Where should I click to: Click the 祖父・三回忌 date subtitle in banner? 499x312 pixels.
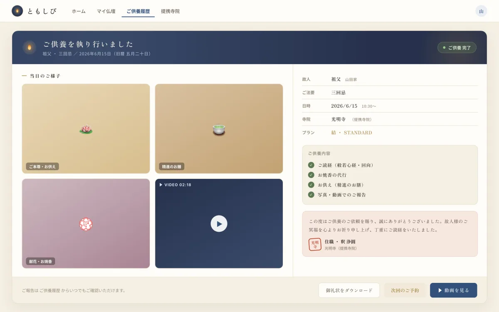(98, 54)
